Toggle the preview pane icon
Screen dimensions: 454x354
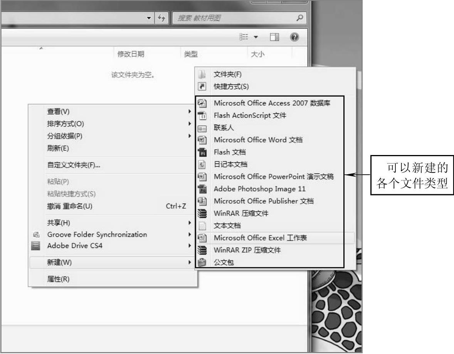[x=274, y=37]
